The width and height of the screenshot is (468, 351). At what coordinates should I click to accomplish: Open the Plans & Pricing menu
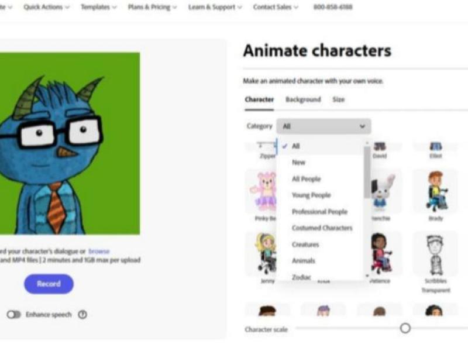point(152,7)
